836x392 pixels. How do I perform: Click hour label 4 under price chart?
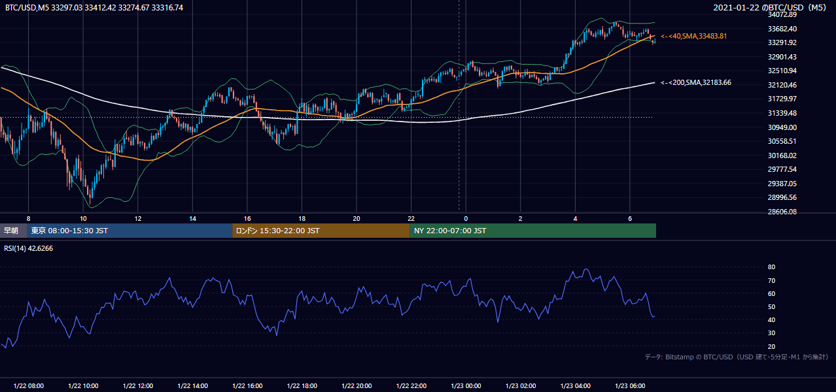coord(575,218)
